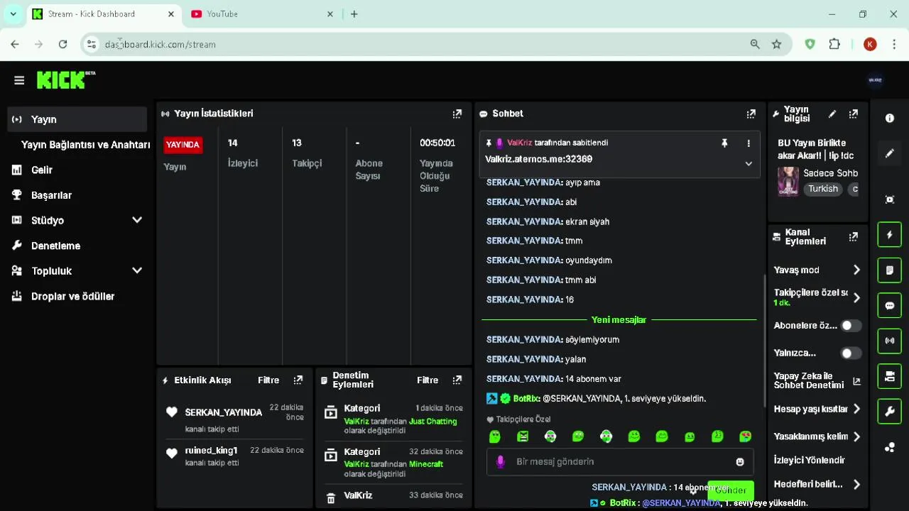909x511 pixels.
Task: Insert the angry square-faced green emote
Action: point(523,436)
